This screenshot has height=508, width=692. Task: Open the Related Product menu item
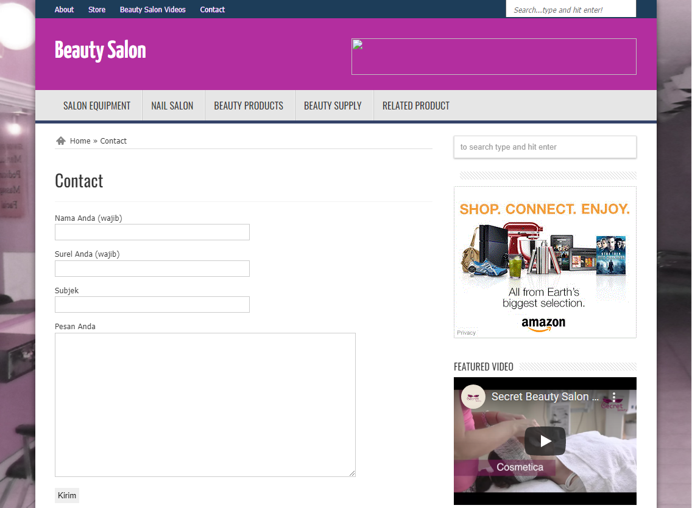[415, 106]
